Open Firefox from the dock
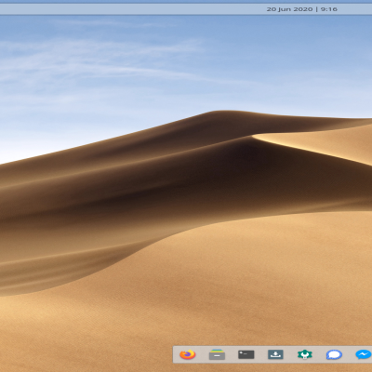This screenshot has height=372, width=372. click(x=188, y=354)
